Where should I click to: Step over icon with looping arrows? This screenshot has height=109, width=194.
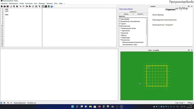click(x=36, y=6)
